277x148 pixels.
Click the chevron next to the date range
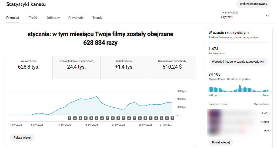click(267, 15)
